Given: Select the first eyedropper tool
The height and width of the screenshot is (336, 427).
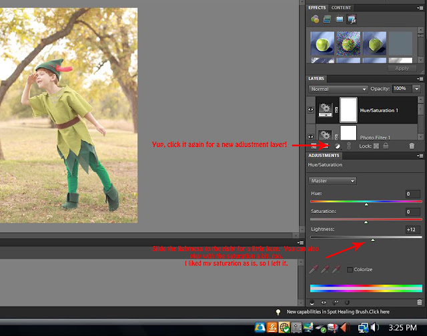Looking at the screenshot, I should 314,269.
